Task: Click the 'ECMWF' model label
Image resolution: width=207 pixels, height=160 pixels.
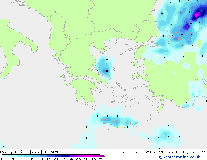Action: (x=53, y=152)
